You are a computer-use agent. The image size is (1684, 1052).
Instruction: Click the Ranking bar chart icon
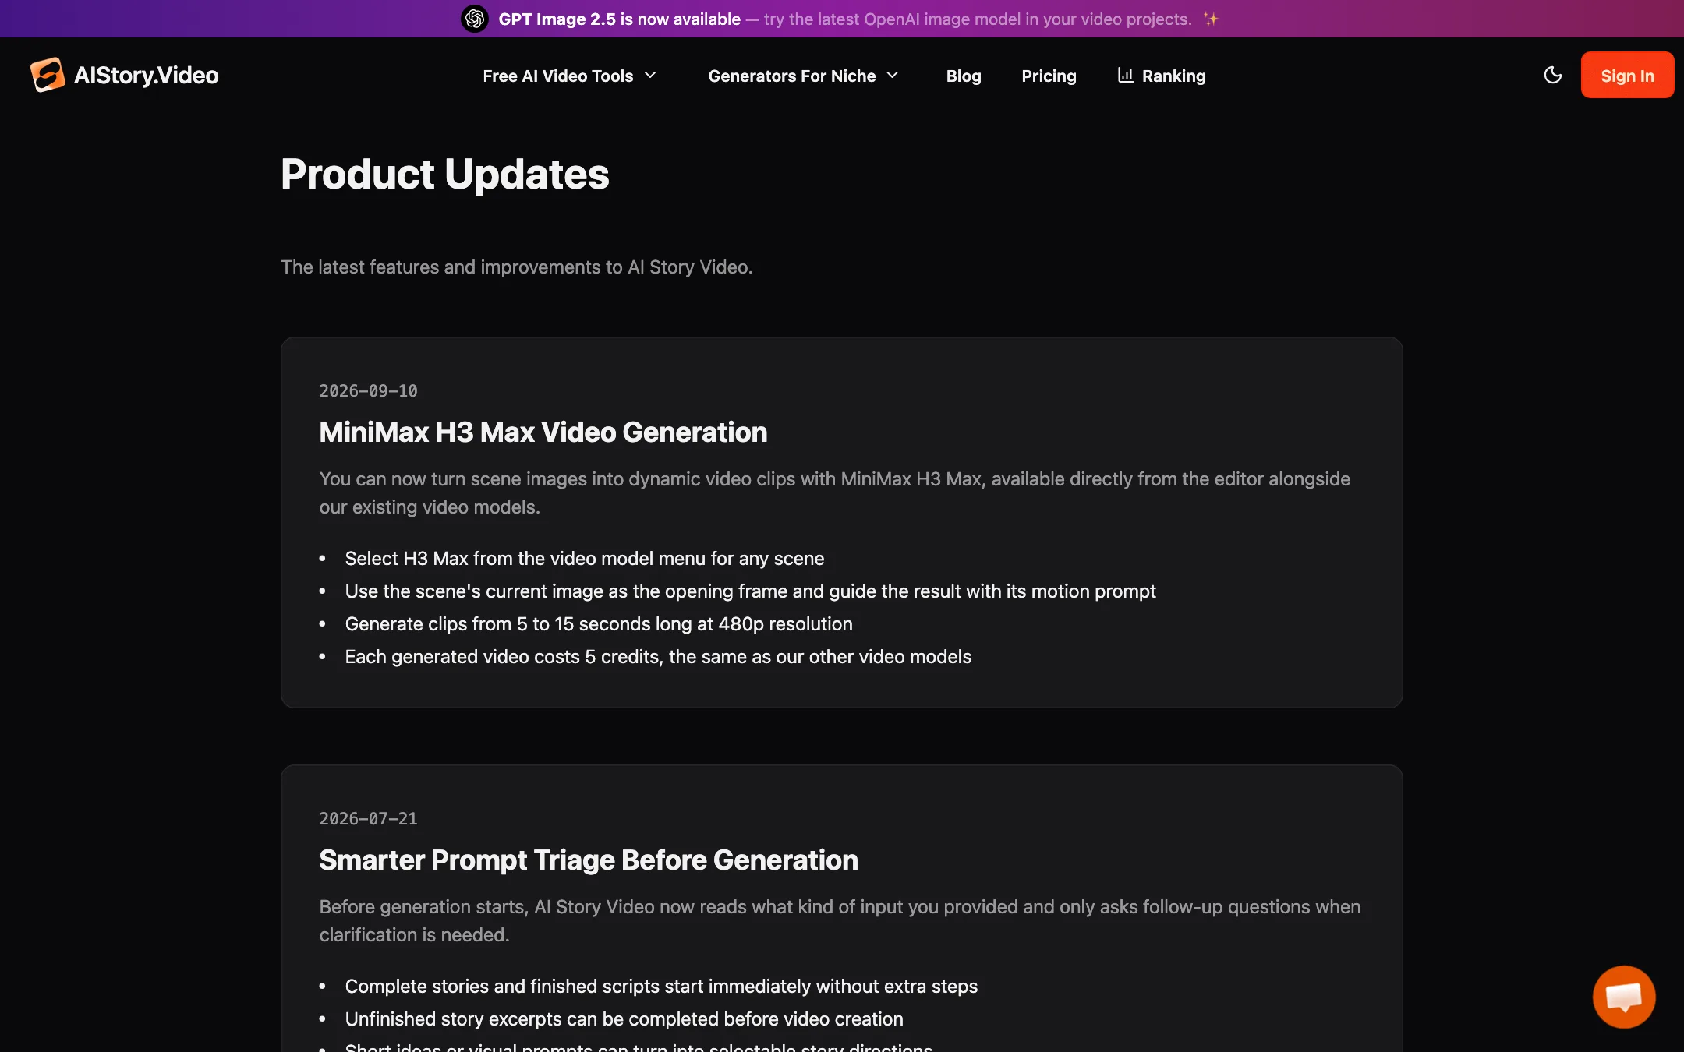[x=1125, y=75]
